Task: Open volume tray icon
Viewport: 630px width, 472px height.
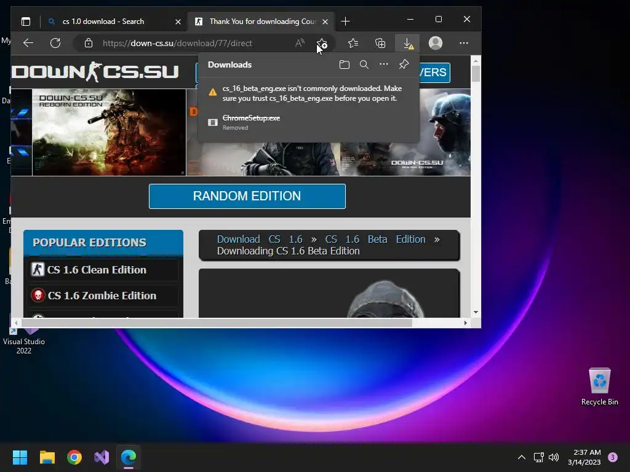Action: coord(554,457)
